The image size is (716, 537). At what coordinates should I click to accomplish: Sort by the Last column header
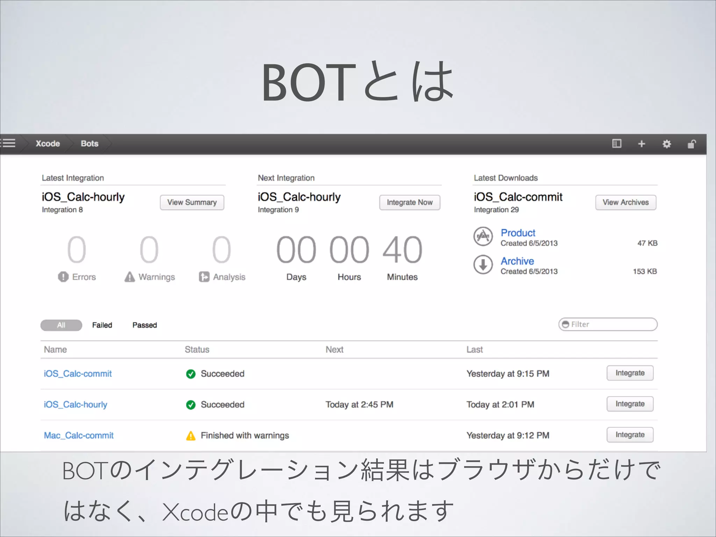pyautogui.click(x=474, y=350)
